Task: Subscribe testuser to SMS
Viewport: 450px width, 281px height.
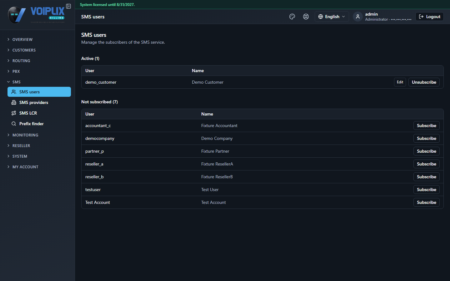Action: 427,190
